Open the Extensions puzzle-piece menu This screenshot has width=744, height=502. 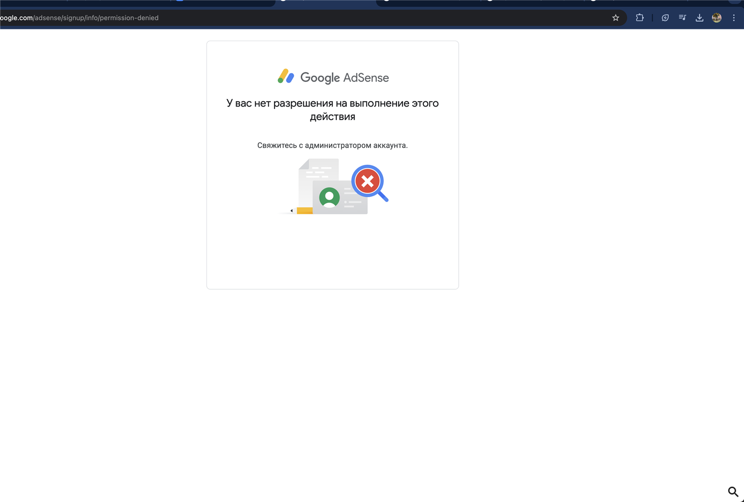point(640,18)
